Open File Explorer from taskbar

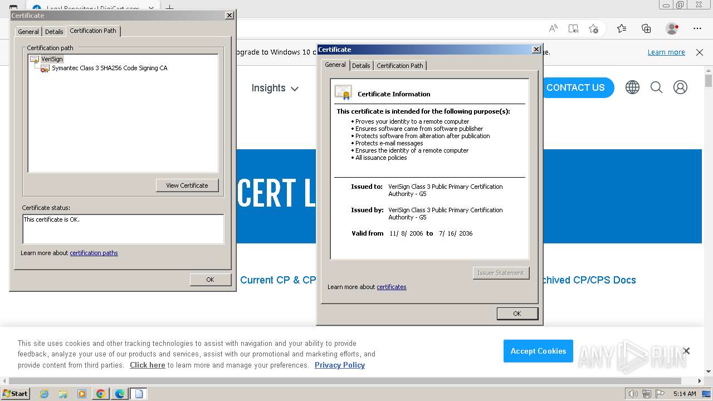click(x=63, y=394)
